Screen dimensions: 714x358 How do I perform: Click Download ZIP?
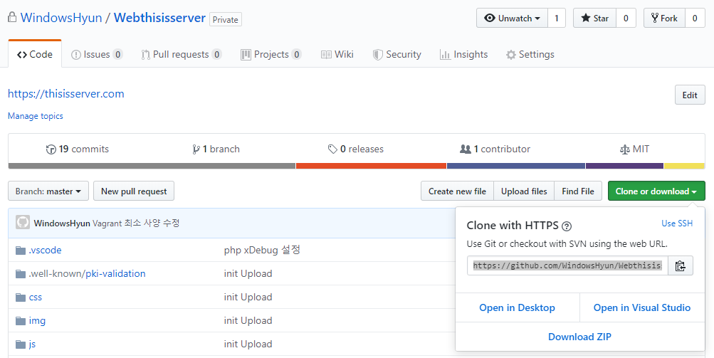tap(579, 337)
